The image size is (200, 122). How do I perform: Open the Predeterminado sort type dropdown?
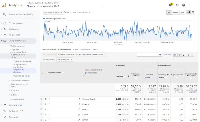[x=65, y=59]
